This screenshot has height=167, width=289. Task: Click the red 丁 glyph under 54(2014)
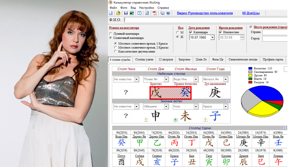pyautogui.click(x=191, y=143)
